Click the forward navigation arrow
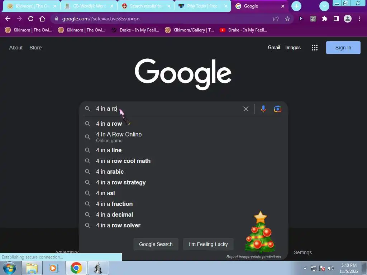This screenshot has height=275, width=367. 19,19
